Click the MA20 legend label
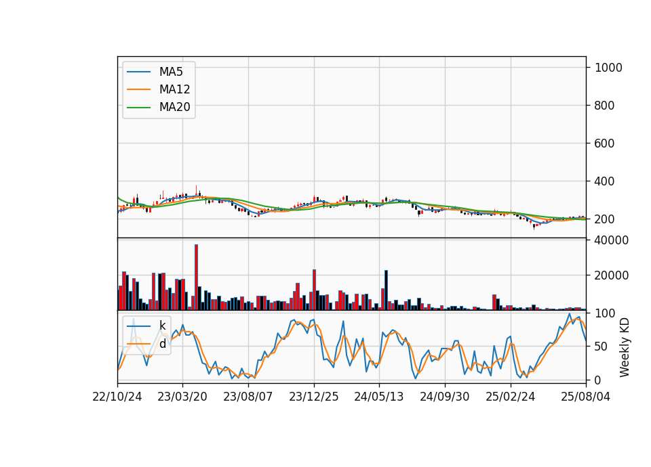This screenshot has width=651, height=467. click(x=174, y=107)
